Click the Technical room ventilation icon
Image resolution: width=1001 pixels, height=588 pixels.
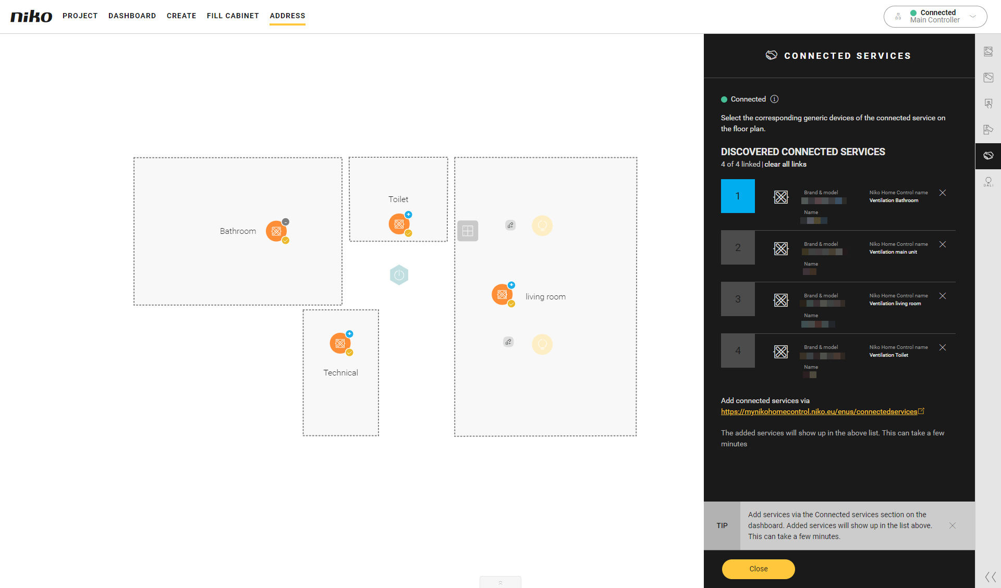tap(340, 343)
